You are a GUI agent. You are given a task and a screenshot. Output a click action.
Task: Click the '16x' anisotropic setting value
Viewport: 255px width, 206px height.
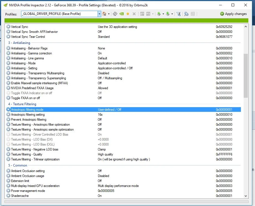coord(100,115)
